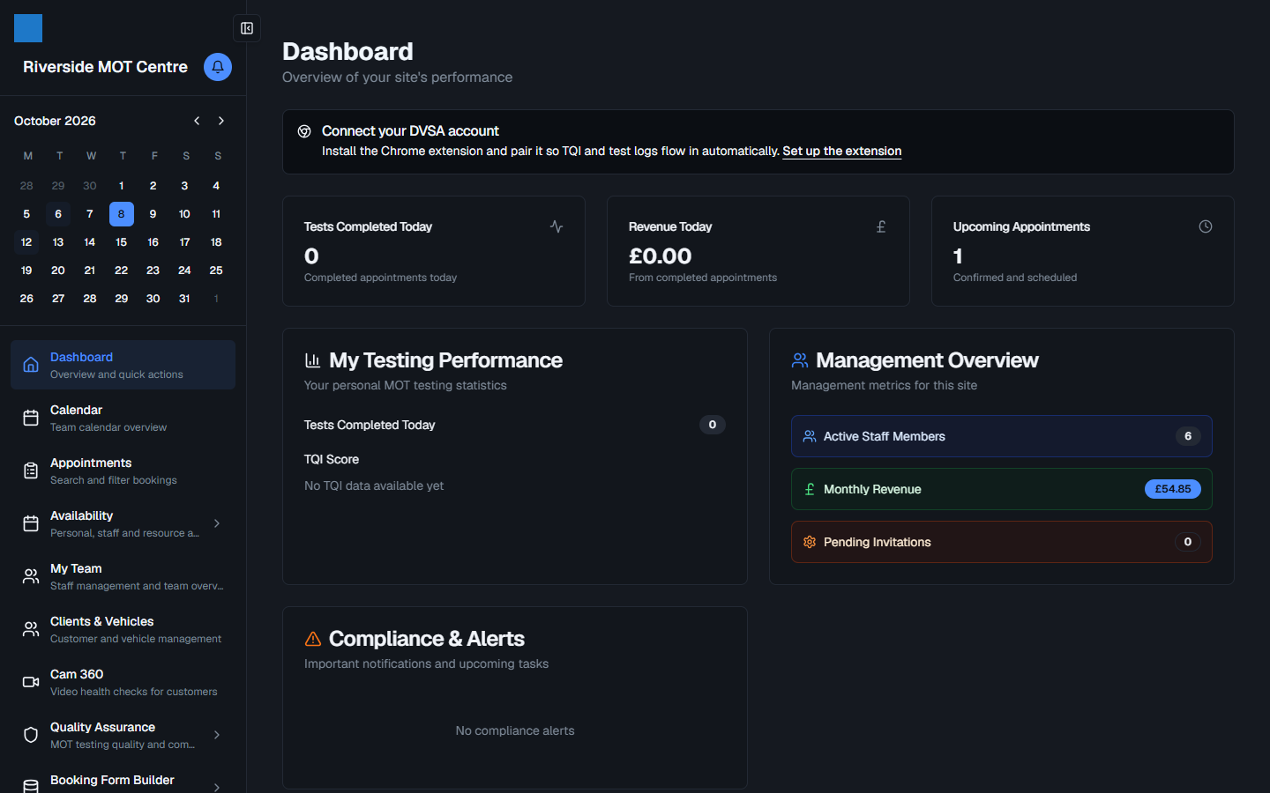The image size is (1270, 793).
Task: Open the Pending Invitations row
Action: click(x=1001, y=542)
